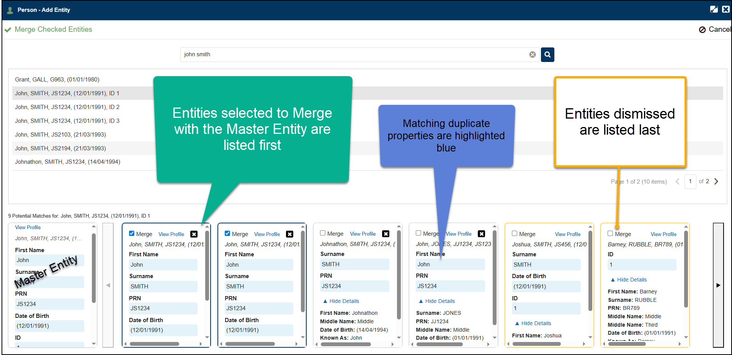Dismiss the John JONES match card
This screenshot has width=732, height=355.
481,234
